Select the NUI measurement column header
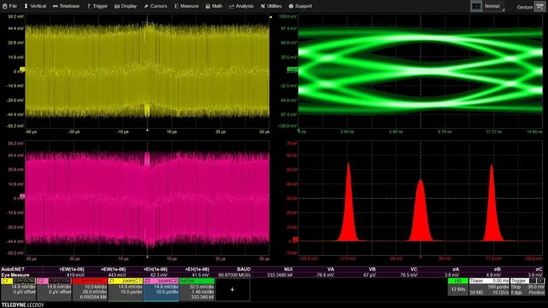 [288, 269]
